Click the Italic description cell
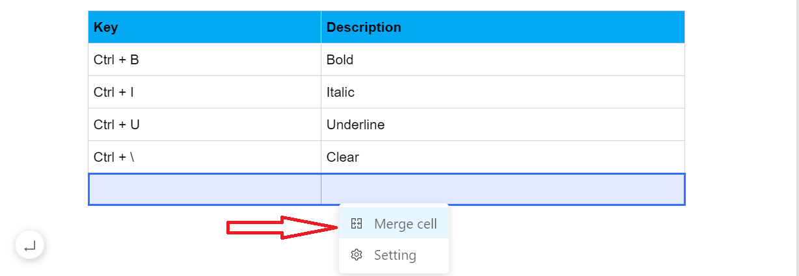The width and height of the screenshot is (799, 276). [x=503, y=92]
